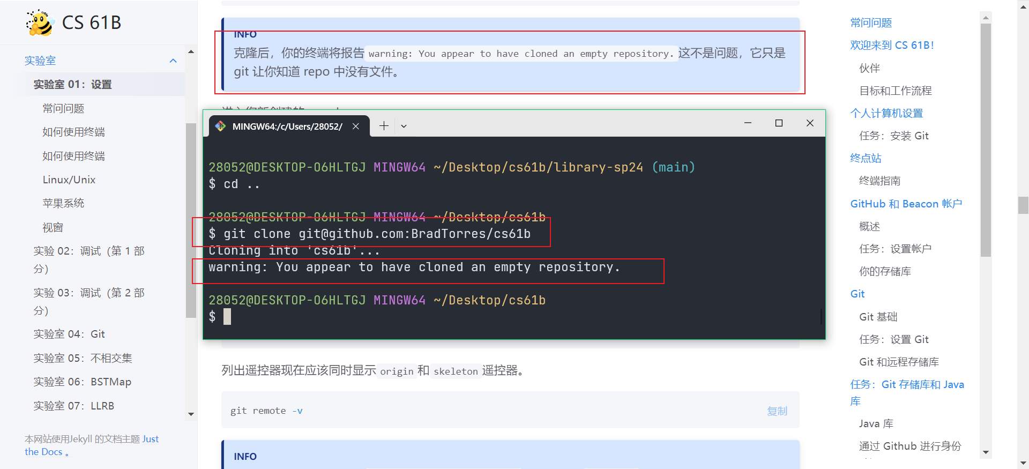
Task: Open the terminal profile dropdown arrow
Action: coord(404,126)
